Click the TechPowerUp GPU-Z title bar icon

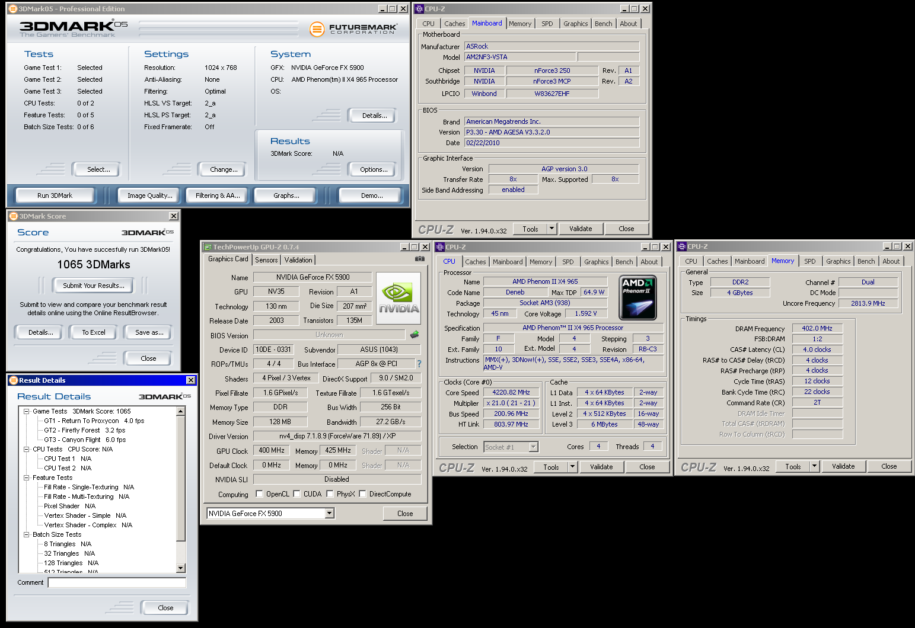tap(208, 247)
